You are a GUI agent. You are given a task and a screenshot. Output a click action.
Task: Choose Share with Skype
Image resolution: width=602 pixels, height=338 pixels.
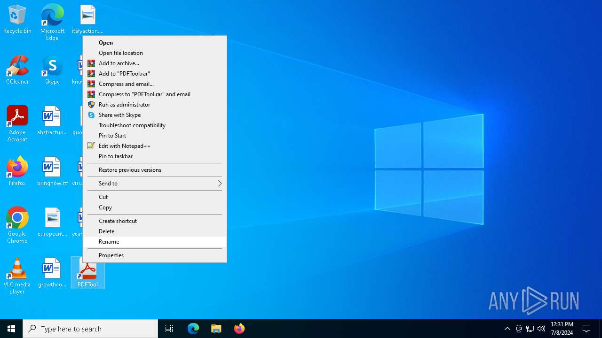coord(155,115)
